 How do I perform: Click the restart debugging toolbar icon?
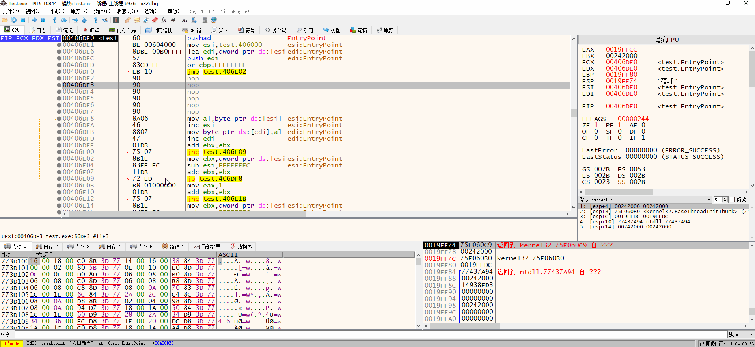(x=14, y=20)
